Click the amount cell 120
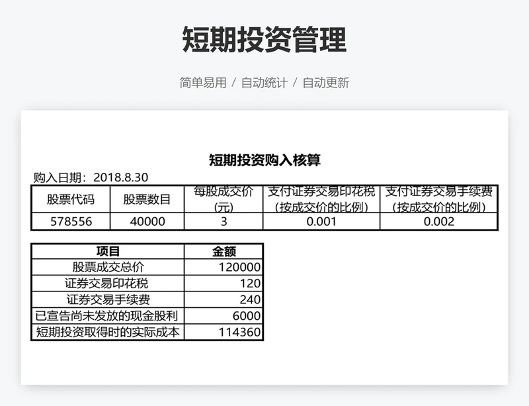This screenshot has height=406, width=529. coord(224,283)
